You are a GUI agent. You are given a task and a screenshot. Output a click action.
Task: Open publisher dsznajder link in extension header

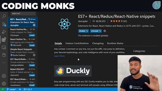point(83,21)
